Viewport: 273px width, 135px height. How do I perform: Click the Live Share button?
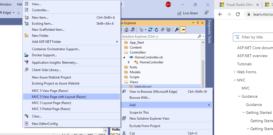tap(187, 13)
